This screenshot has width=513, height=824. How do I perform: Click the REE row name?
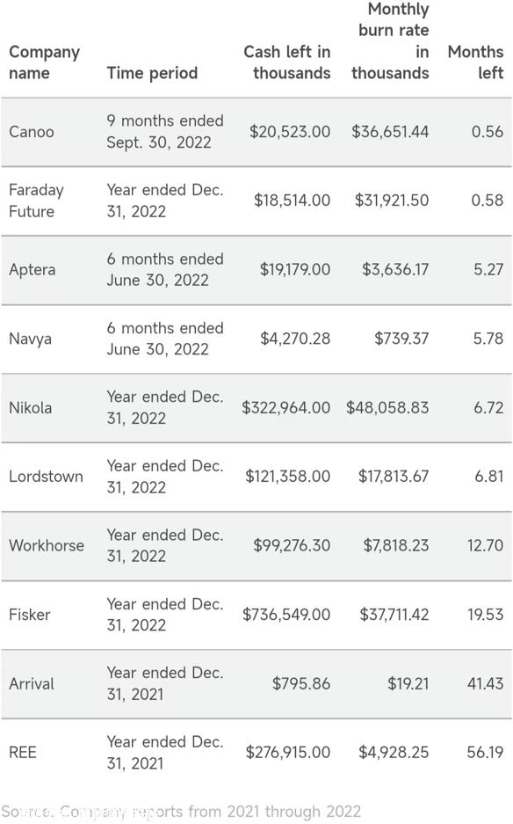point(23,753)
